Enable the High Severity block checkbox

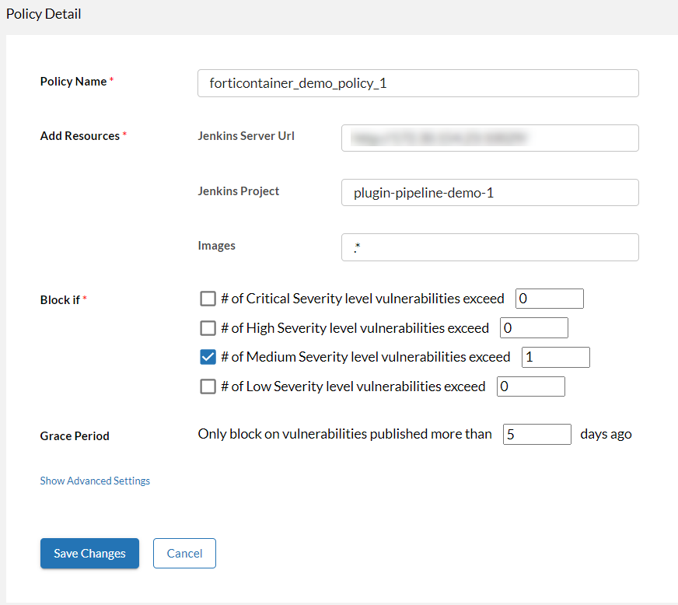[208, 328]
